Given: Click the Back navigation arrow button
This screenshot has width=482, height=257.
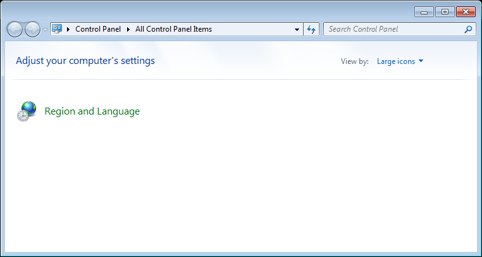Looking at the screenshot, I should pos(15,29).
